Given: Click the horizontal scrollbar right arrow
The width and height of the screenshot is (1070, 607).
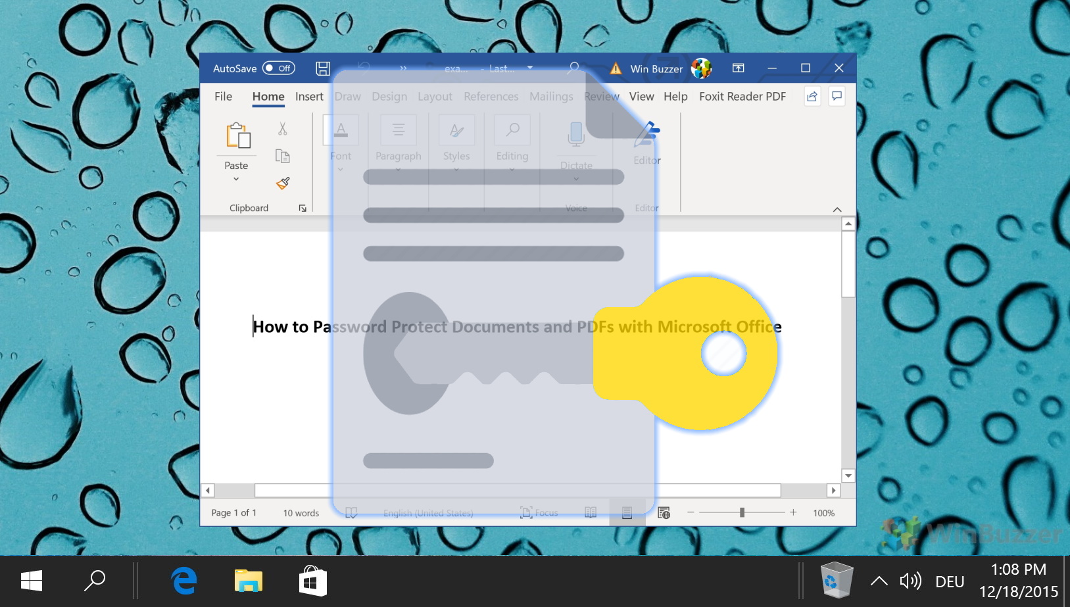Looking at the screenshot, I should 833,491.
